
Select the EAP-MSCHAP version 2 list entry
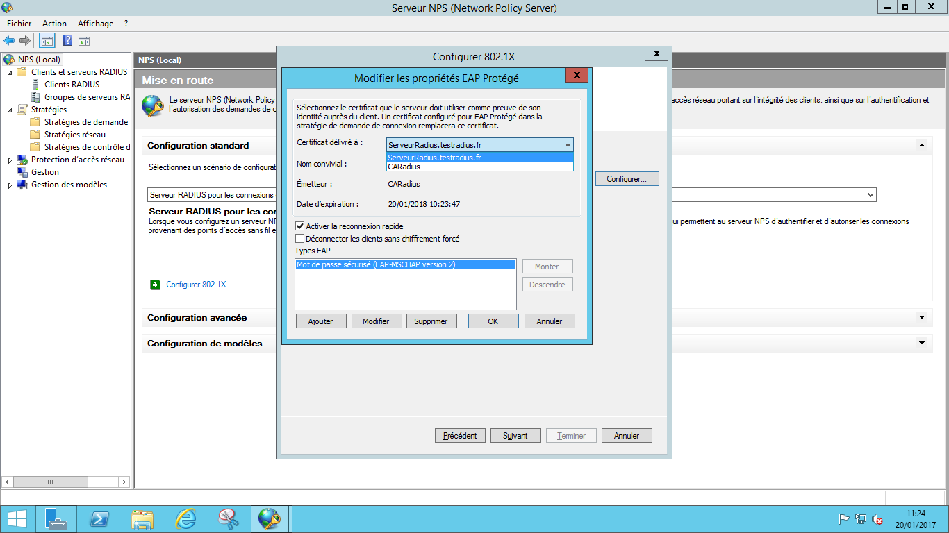click(376, 264)
